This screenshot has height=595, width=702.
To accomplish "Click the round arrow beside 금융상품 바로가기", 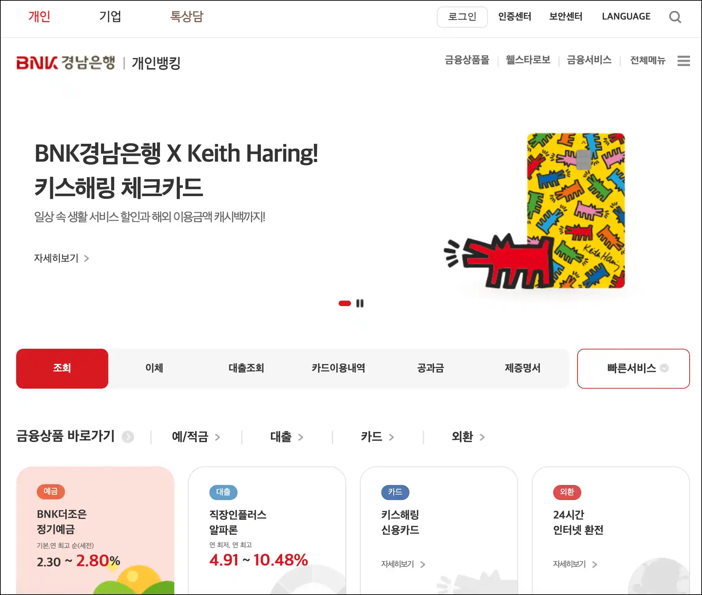I will 128,437.
